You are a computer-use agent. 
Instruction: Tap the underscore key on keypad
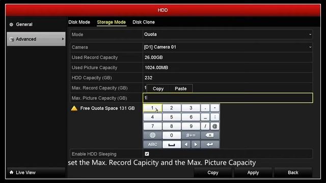[205, 117]
